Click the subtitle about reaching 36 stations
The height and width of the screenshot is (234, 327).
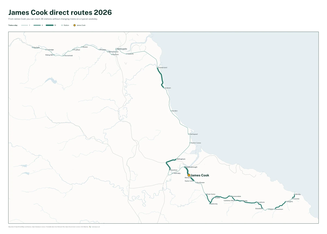pyautogui.click(x=53, y=19)
